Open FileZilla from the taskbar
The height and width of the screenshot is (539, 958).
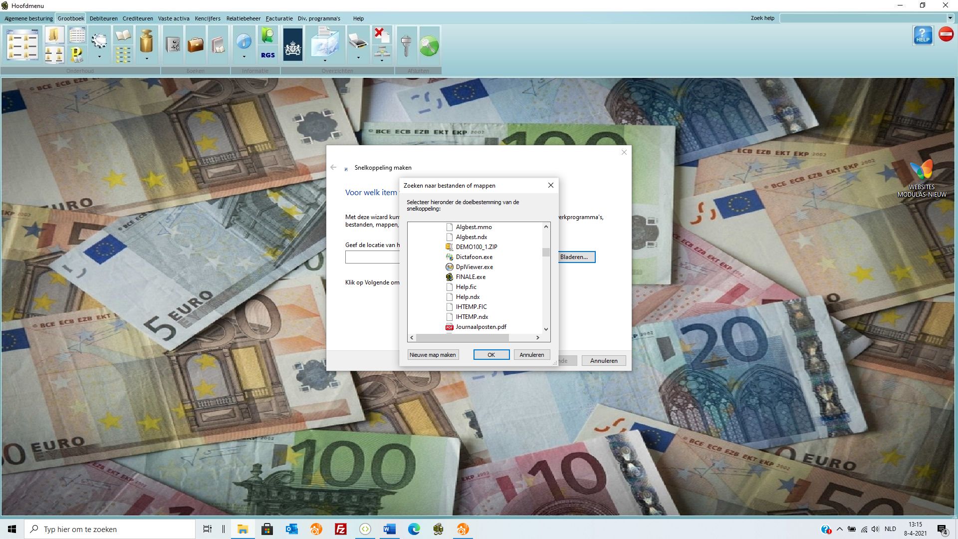341,529
